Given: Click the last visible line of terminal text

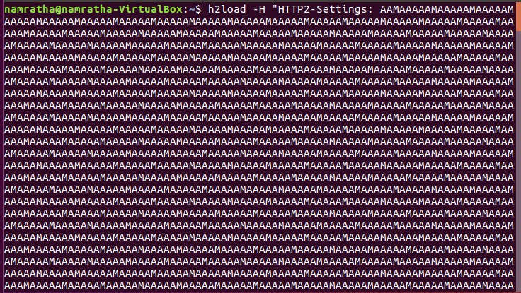Looking at the screenshot, I should (x=259, y=285).
